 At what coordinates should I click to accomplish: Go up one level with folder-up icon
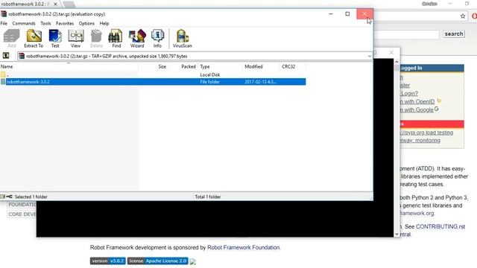tap(6, 56)
